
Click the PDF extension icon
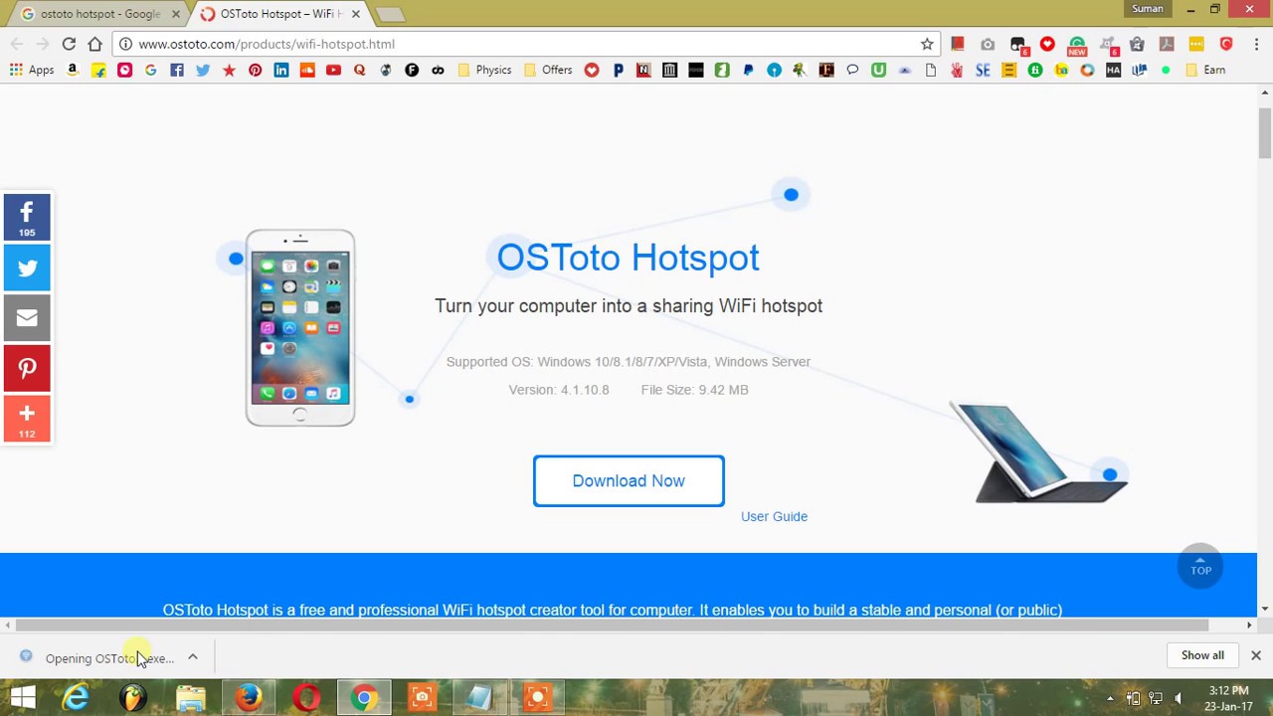coord(1167,44)
